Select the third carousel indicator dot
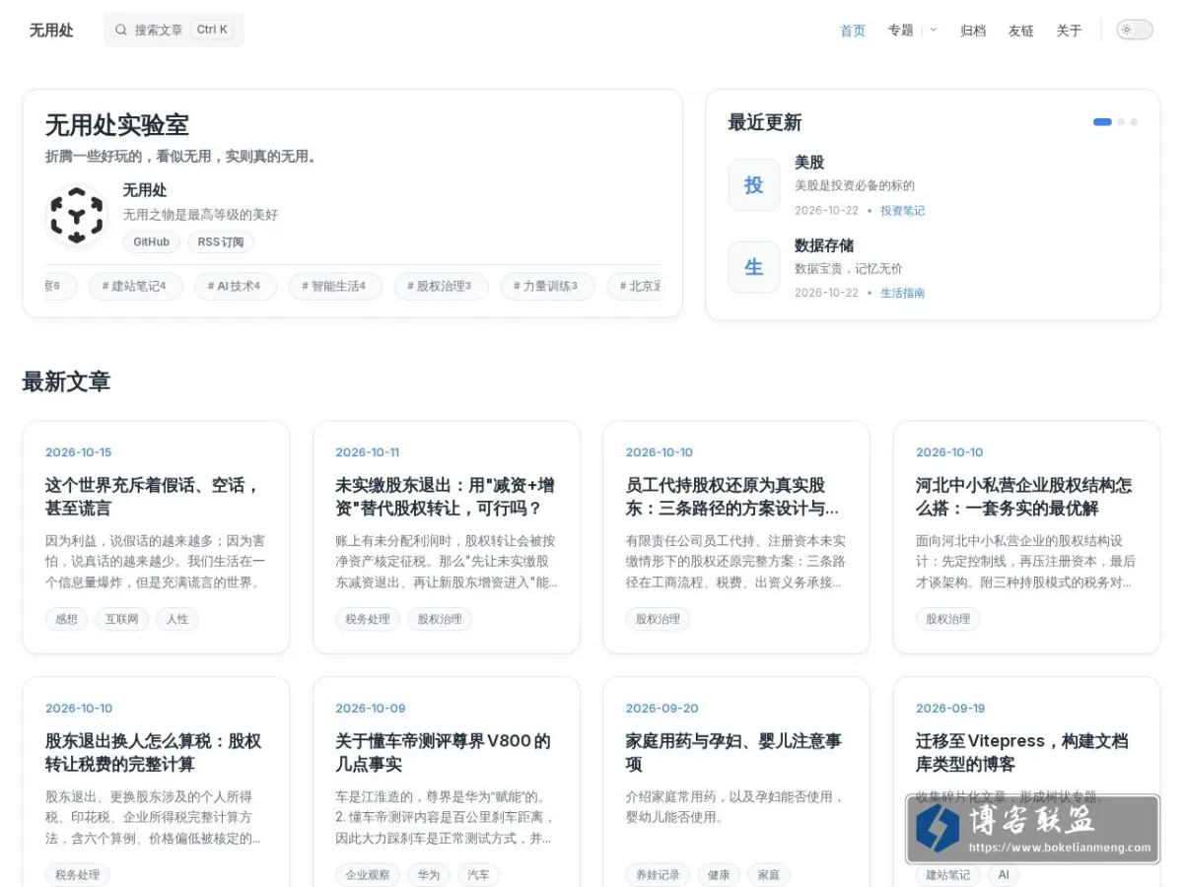The height and width of the screenshot is (887, 1183). point(1134,122)
